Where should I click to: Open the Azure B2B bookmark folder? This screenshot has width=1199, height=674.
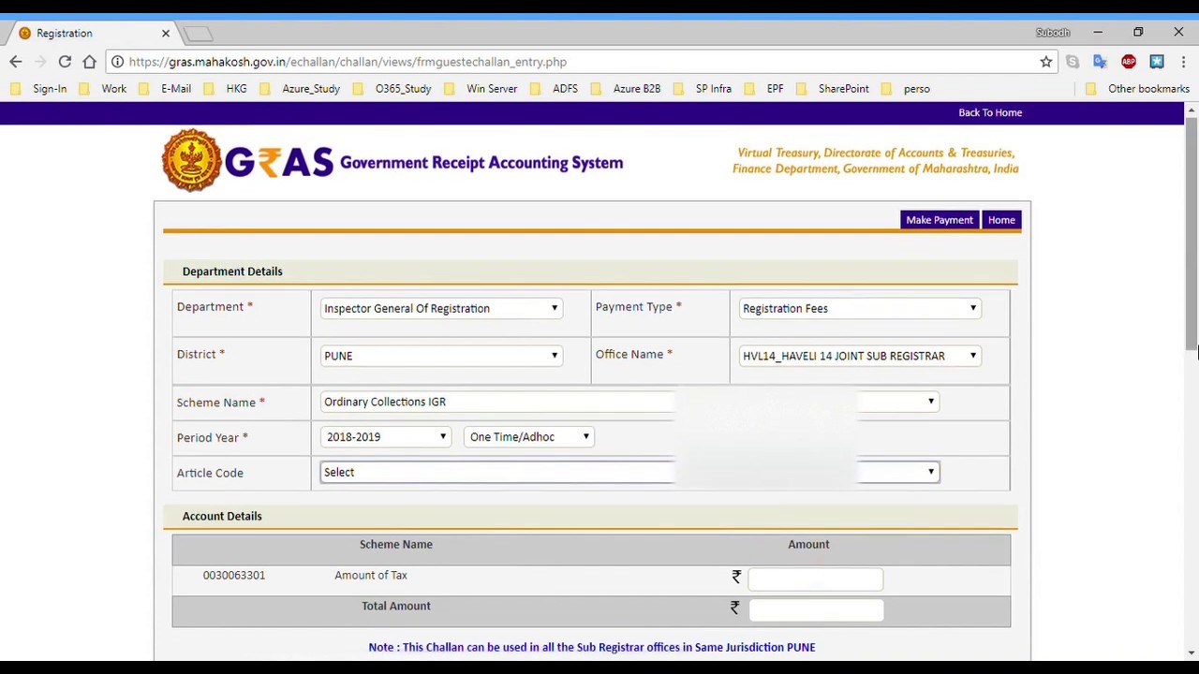pyautogui.click(x=626, y=89)
